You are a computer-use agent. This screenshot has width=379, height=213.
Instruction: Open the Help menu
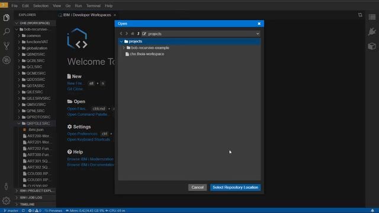[108, 5]
